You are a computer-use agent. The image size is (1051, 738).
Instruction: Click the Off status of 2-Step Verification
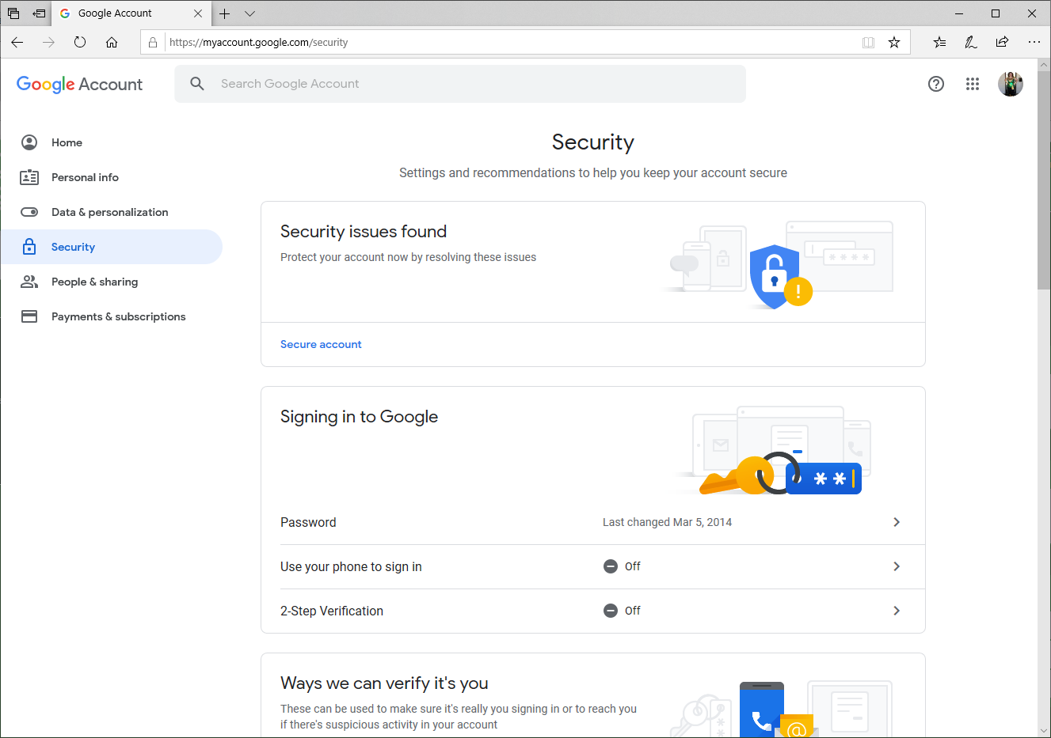click(622, 611)
